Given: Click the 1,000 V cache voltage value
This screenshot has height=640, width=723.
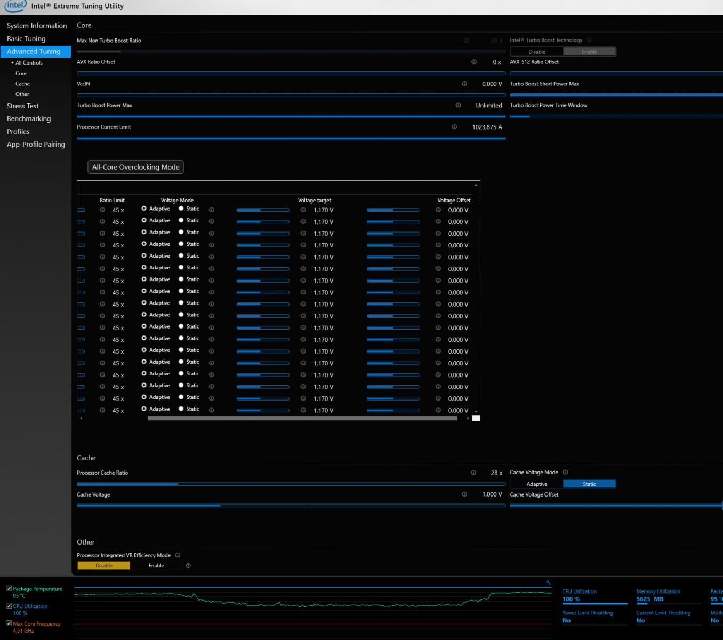Looking at the screenshot, I should pyautogui.click(x=492, y=494).
